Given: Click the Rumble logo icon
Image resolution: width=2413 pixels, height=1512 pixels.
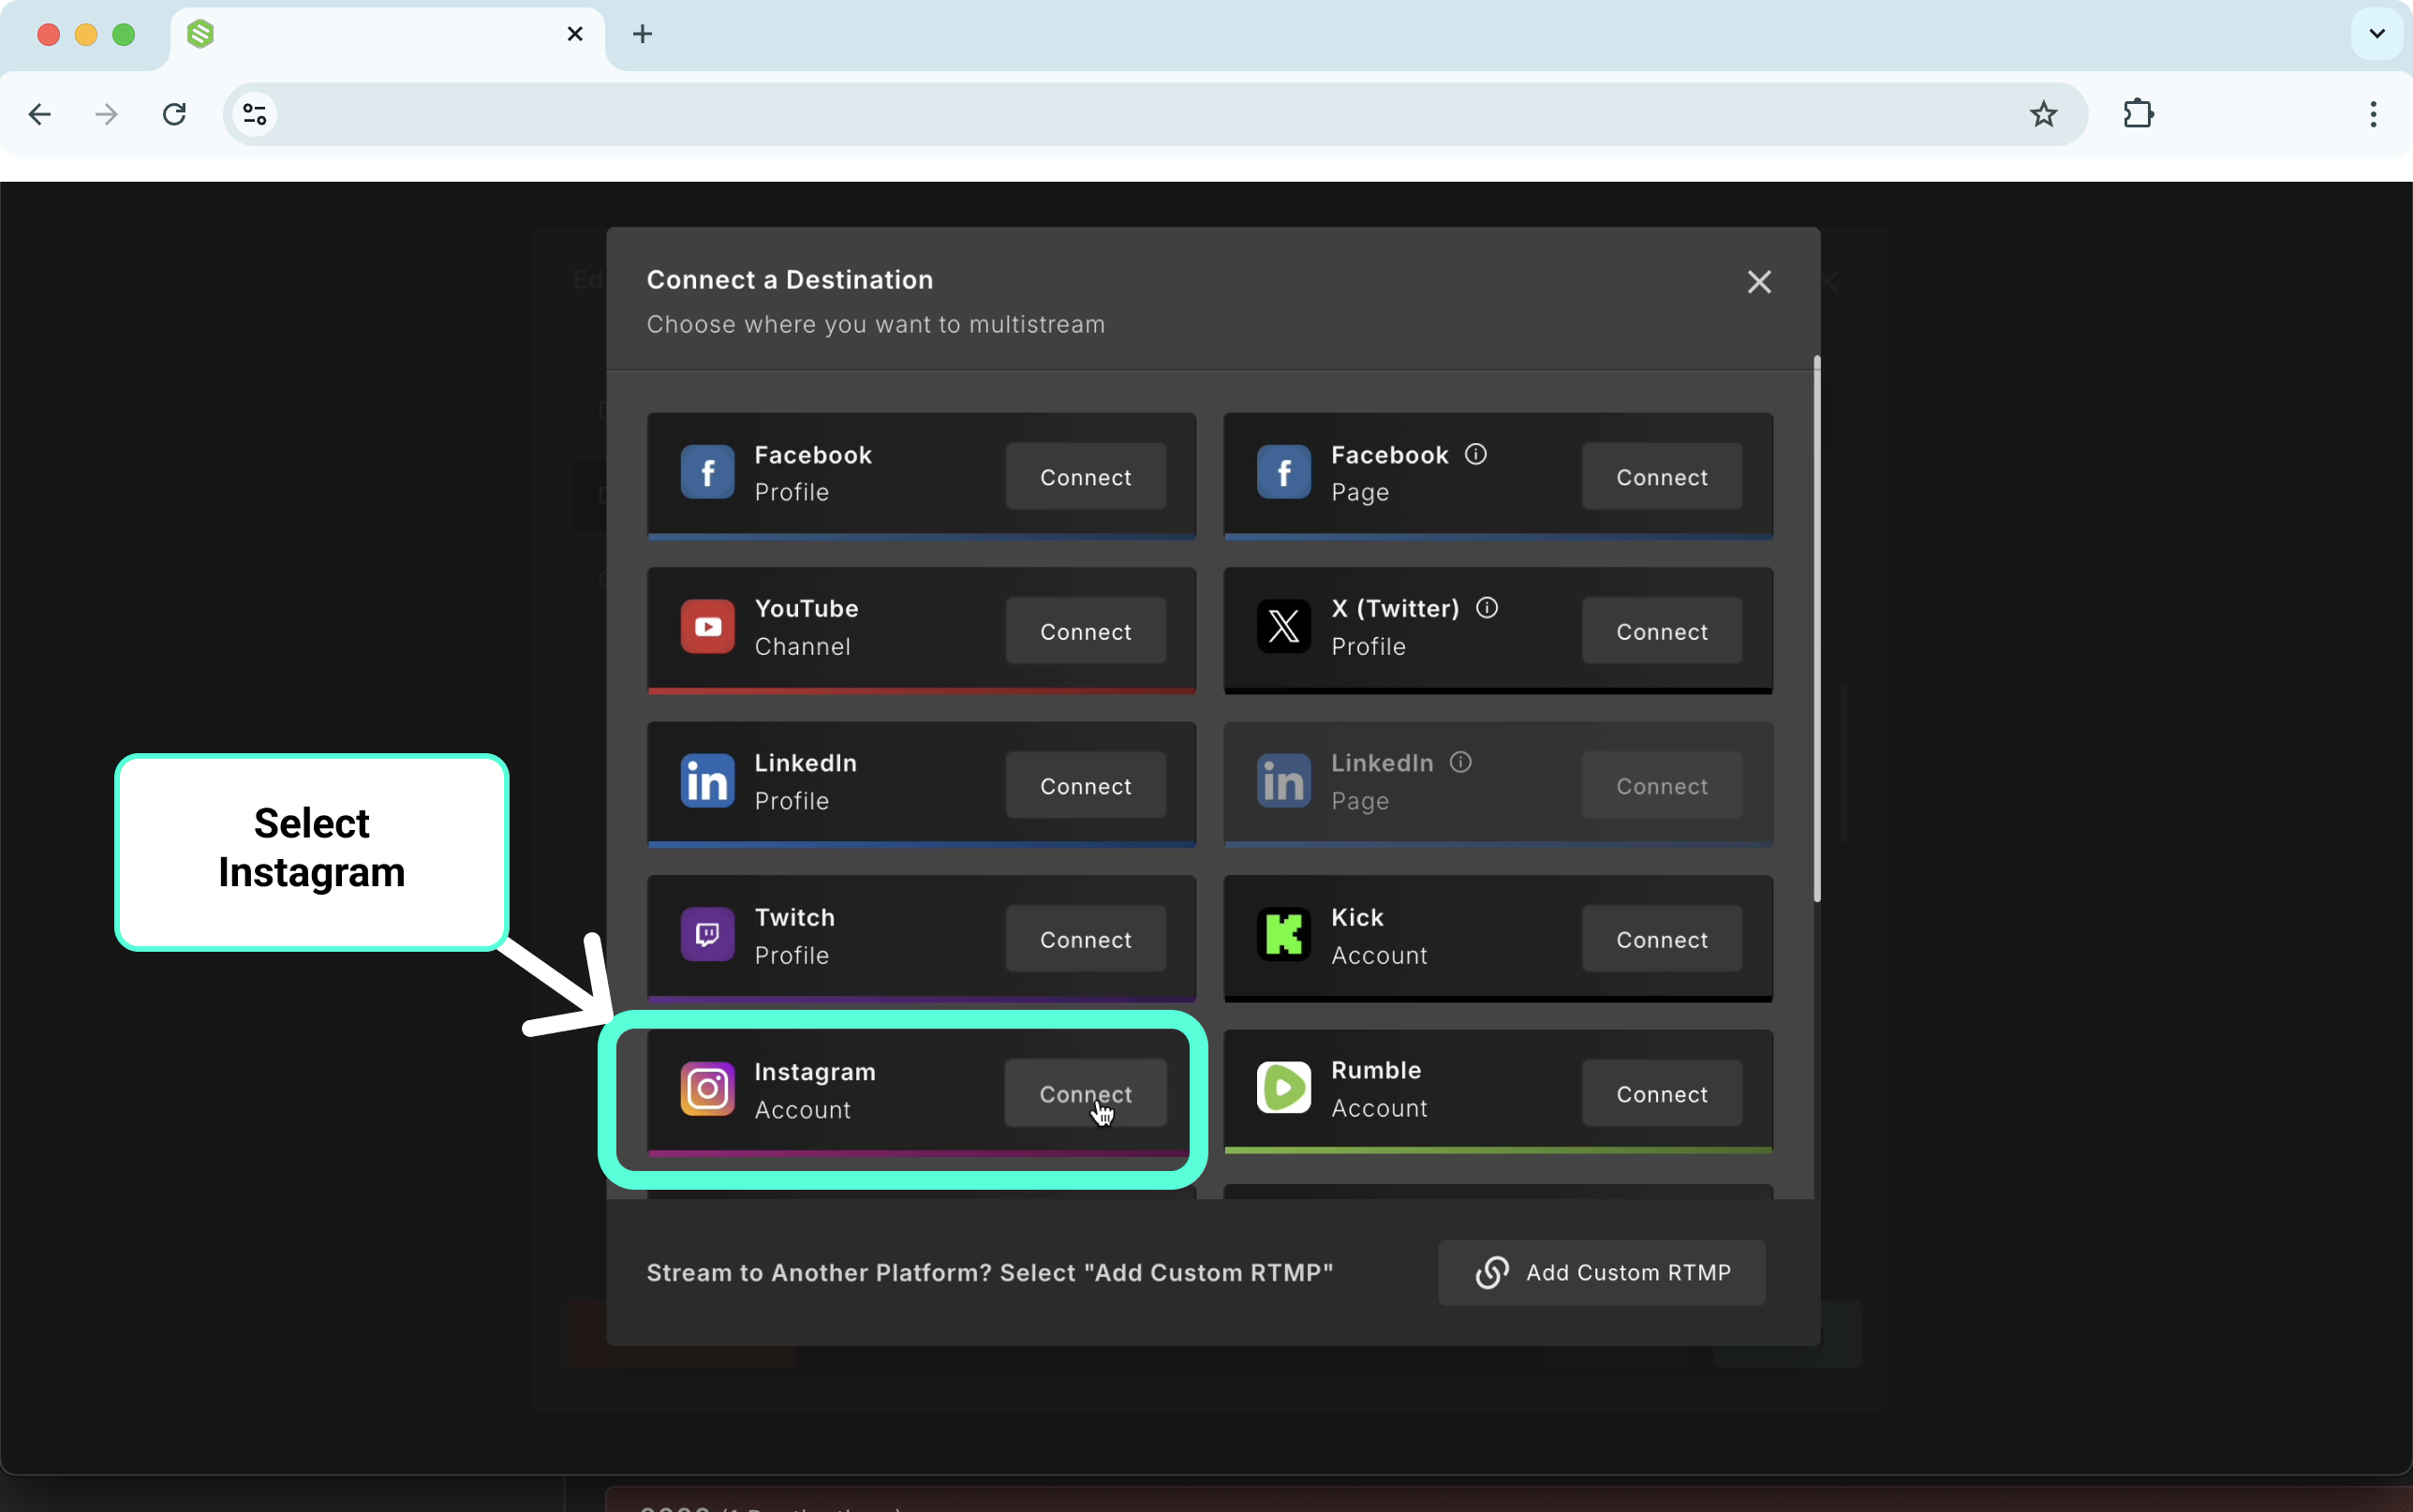Looking at the screenshot, I should click(1283, 1088).
